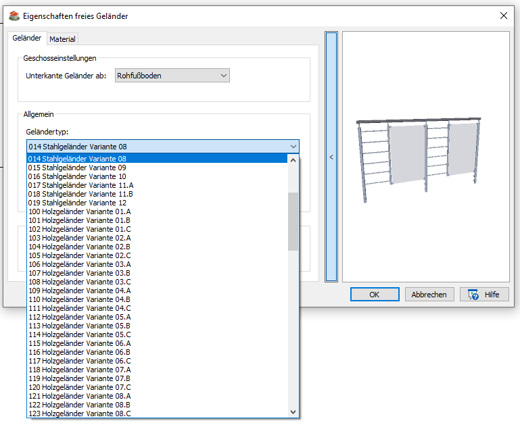520x425 pixels.
Task: Click the Hilfe button
Action: tap(483, 295)
